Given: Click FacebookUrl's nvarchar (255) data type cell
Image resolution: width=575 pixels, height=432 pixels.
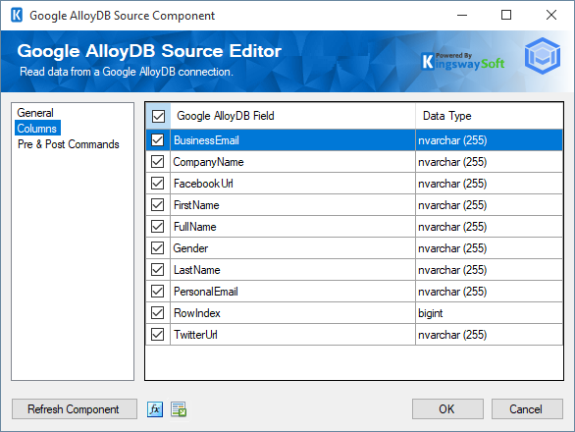Looking at the screenshot, I should [x=490, y=184].
